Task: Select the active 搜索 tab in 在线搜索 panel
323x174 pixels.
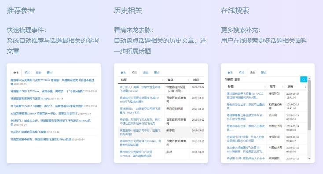Action: 252,73
